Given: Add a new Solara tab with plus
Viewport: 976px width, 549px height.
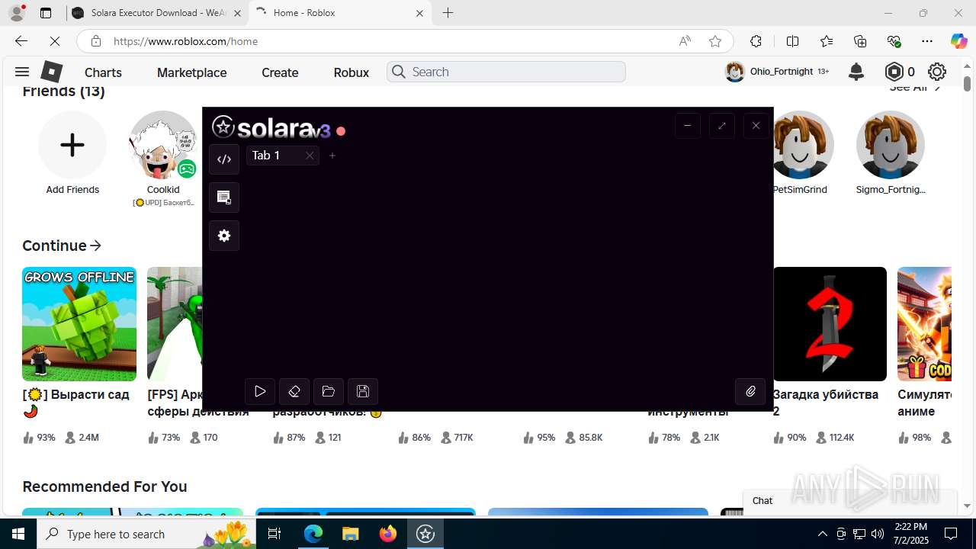Looking at the screenshot, I should point(332,156).
